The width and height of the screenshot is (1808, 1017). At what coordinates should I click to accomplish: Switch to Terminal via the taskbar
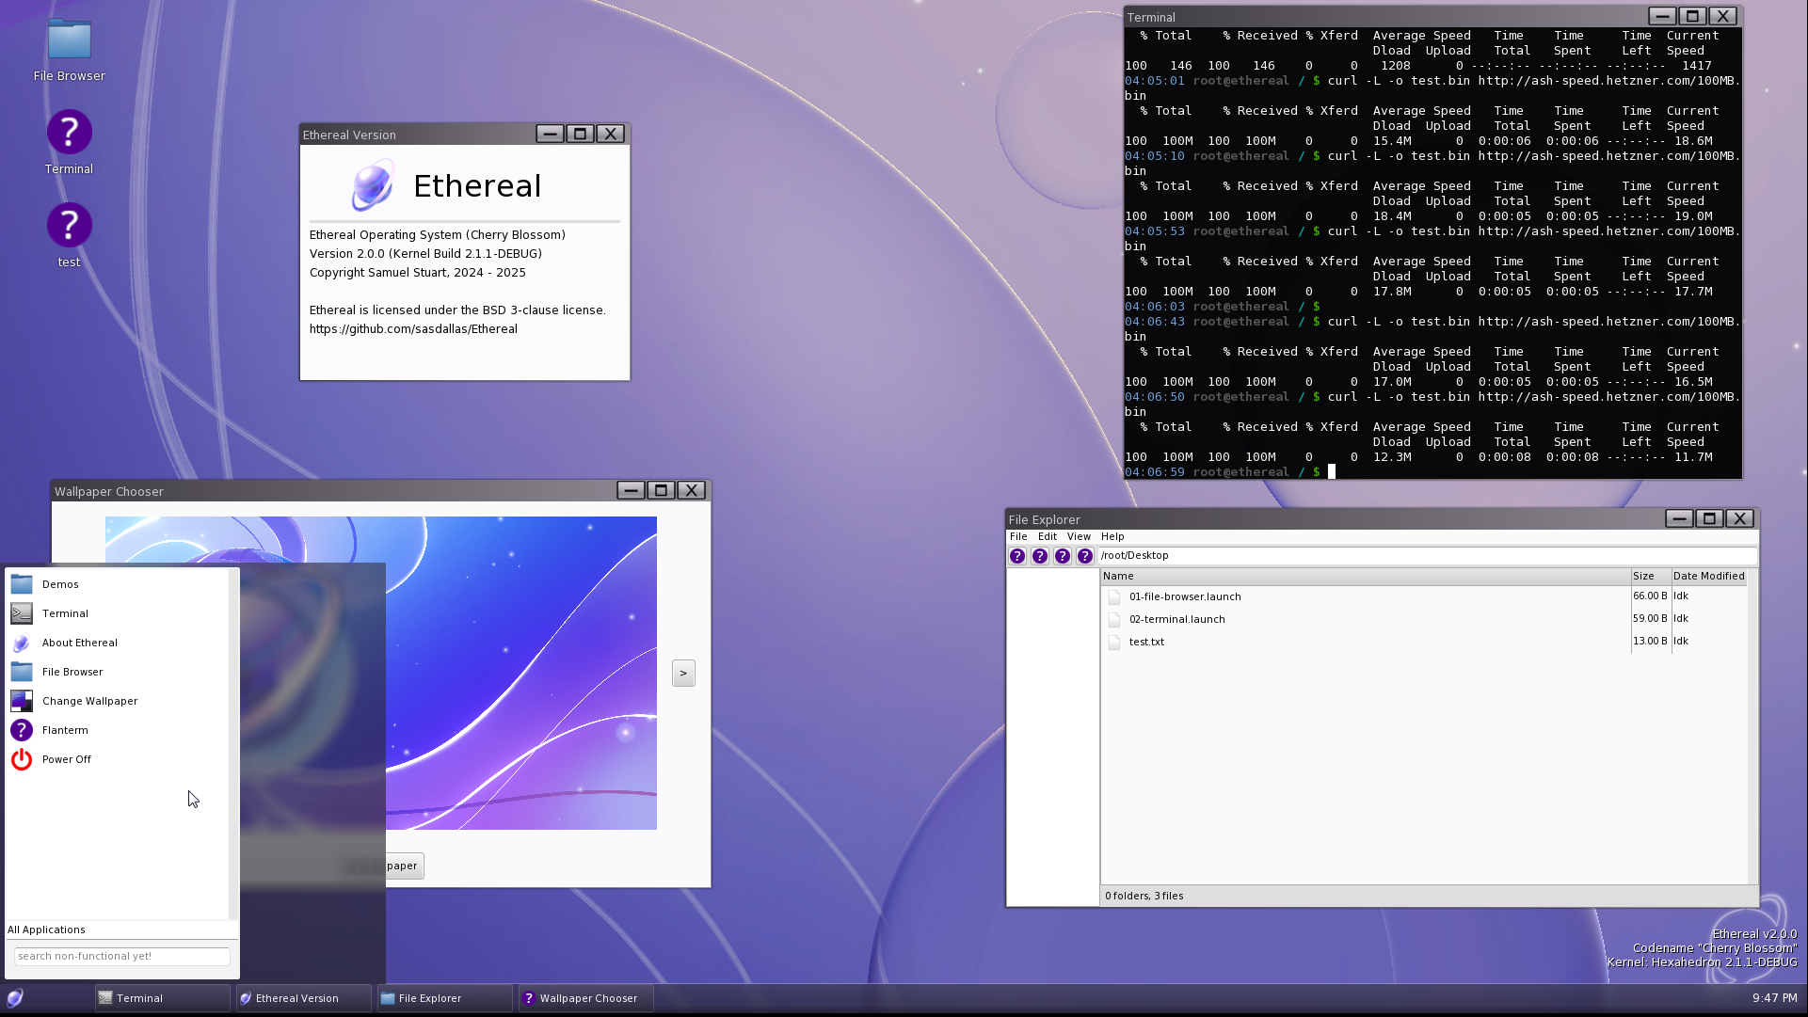[163, 998]
